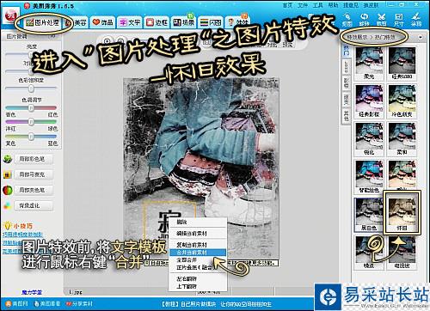The height and width of the screenshot is (311, 430).
Task: Apply the 经典LOMO effect thumbnail
Action: [402, 64]
